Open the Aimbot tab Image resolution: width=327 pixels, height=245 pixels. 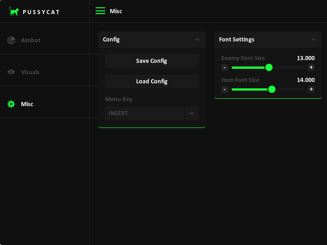31,41
